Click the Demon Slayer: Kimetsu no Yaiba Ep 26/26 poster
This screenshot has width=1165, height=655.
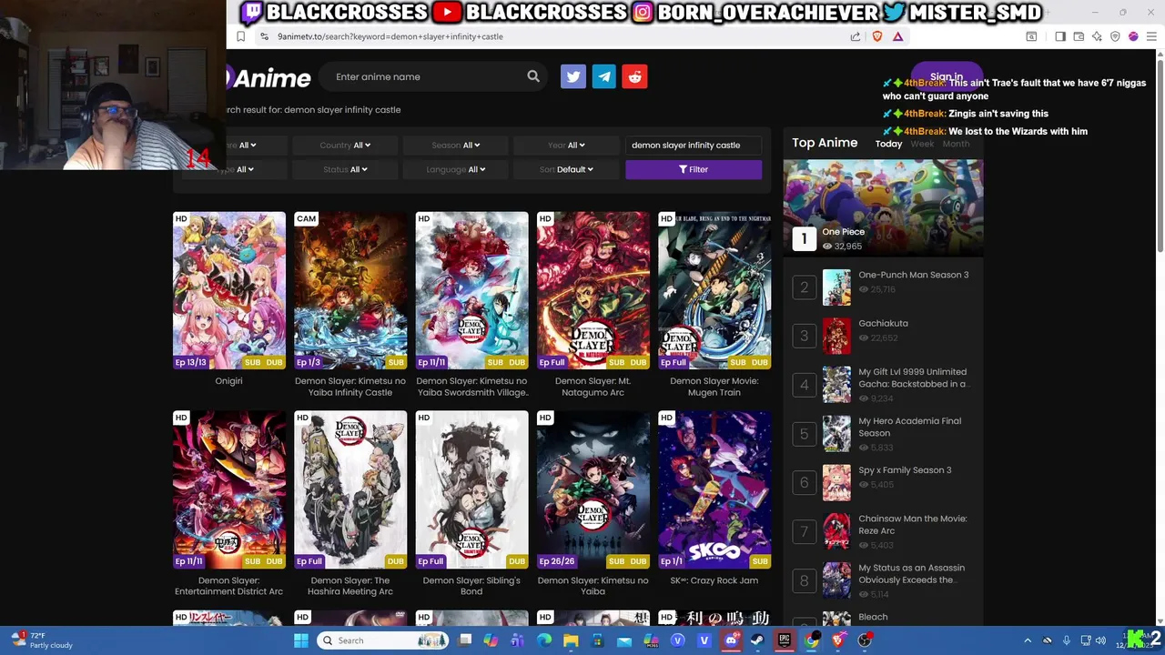593,489
